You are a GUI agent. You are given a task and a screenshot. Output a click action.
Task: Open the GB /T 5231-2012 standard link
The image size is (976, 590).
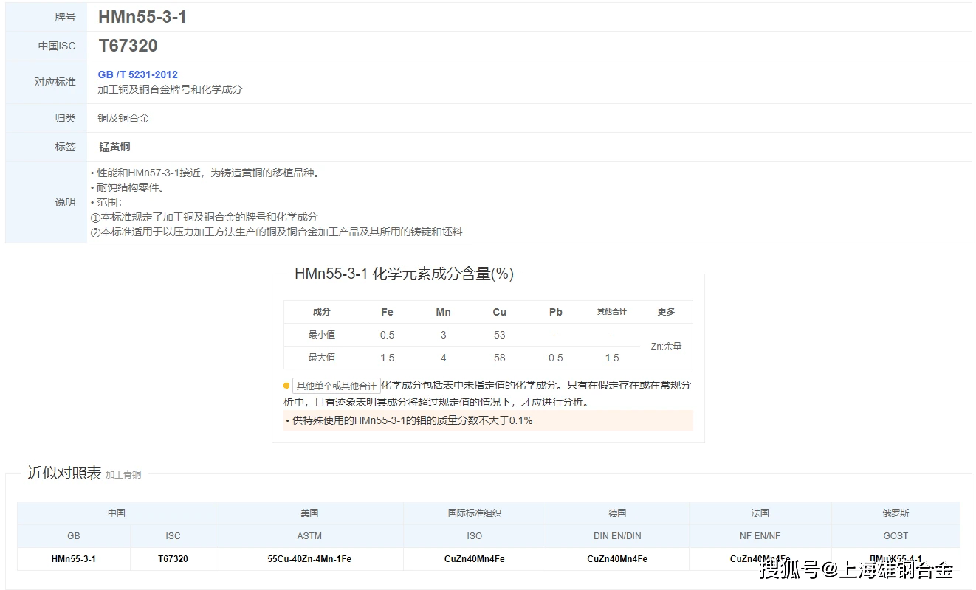coord(137,74)
